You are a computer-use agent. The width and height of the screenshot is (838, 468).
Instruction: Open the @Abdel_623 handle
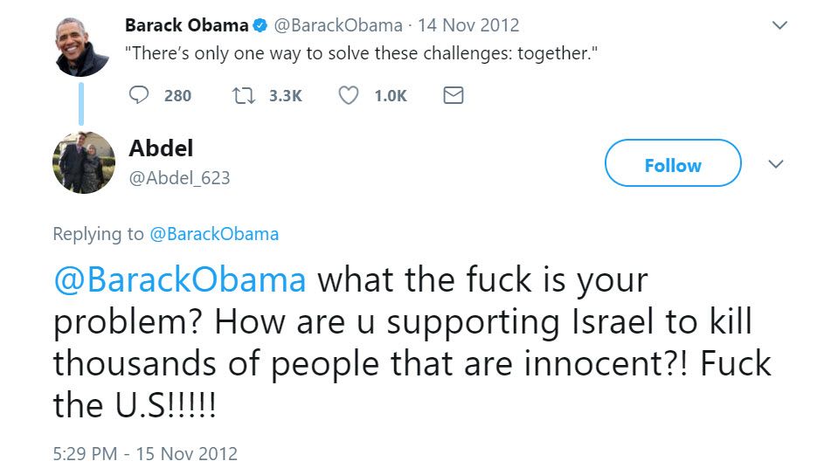[x=179, y=178]
